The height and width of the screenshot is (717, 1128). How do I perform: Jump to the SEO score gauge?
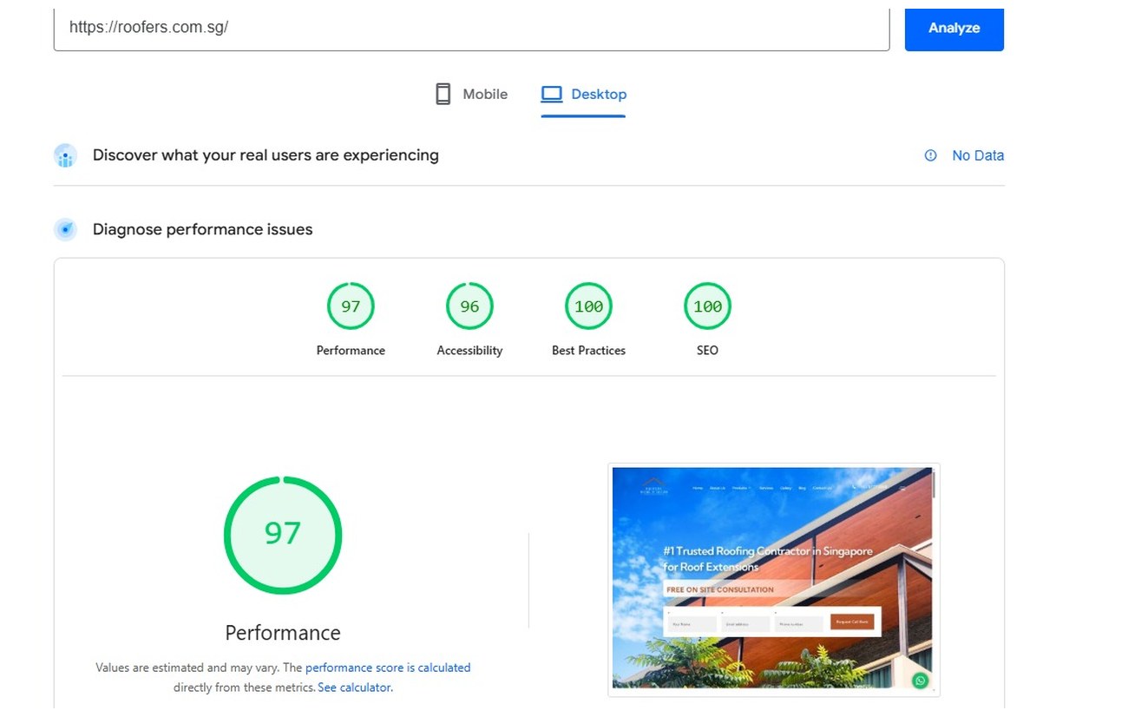tap(707, 306)
